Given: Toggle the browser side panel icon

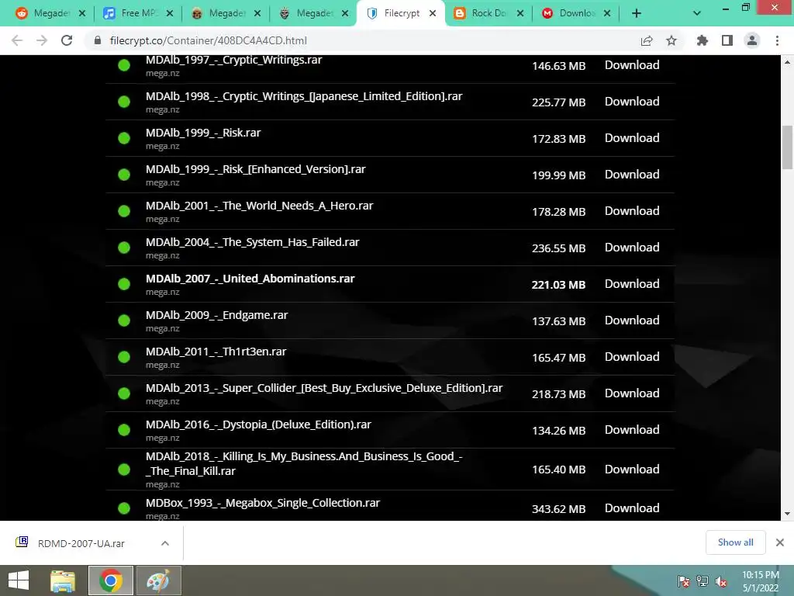Looking at the screenshot, I should click(x=727, y=40).
